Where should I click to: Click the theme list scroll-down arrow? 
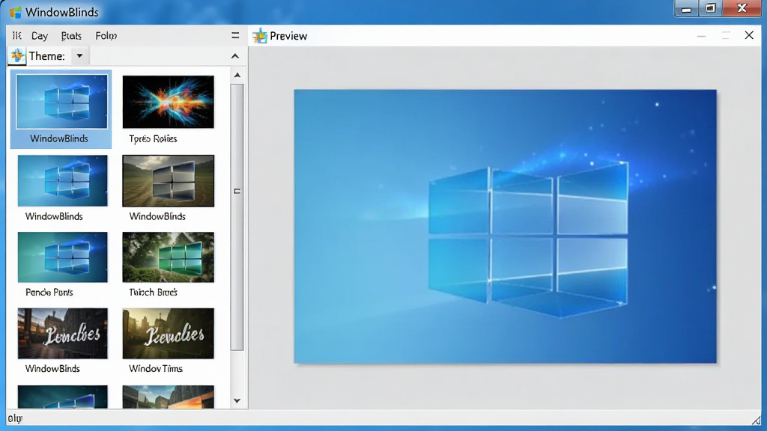[x=237, y=401]
